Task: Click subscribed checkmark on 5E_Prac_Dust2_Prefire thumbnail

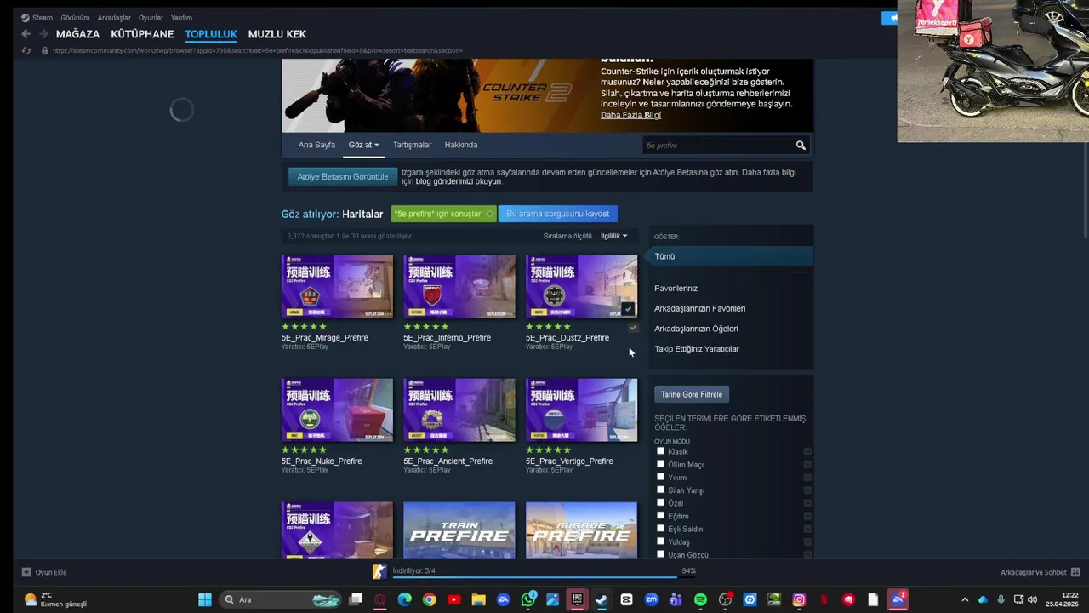Action: click(628, 309)
